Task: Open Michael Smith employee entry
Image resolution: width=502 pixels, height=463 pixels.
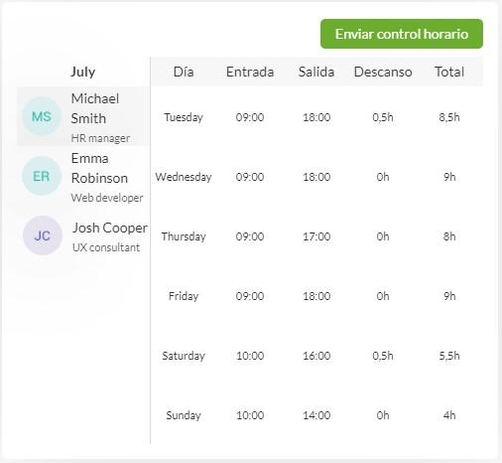Action: point(83,116)
